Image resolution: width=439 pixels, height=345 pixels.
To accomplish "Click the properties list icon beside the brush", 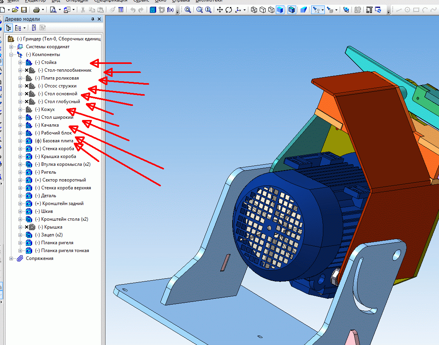I will point(121,10).
